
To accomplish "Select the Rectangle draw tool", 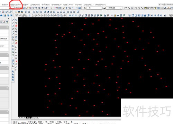I will pyautogui.click(x=13, y=31).
